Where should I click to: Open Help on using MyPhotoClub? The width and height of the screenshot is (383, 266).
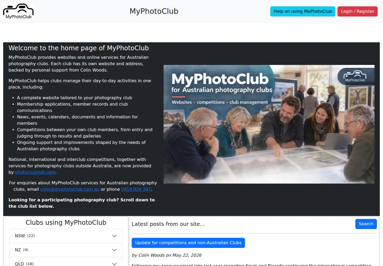pyautogui.click(x=303, y=11)
